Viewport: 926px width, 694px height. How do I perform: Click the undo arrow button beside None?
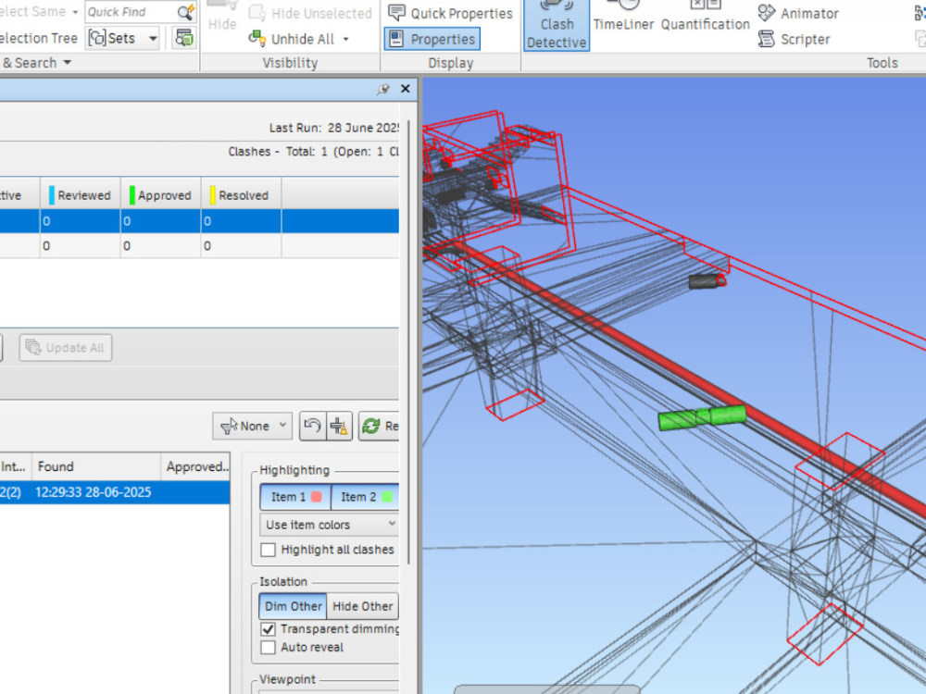[312, 426]
